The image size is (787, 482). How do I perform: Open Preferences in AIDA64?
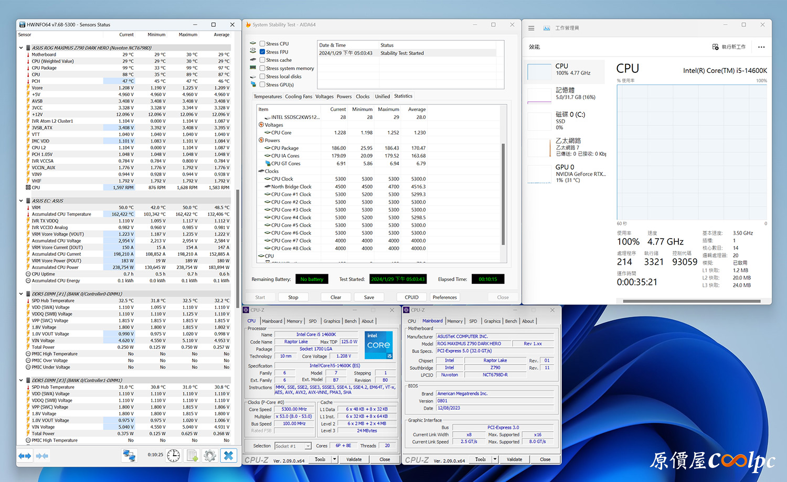pos(445,297)
